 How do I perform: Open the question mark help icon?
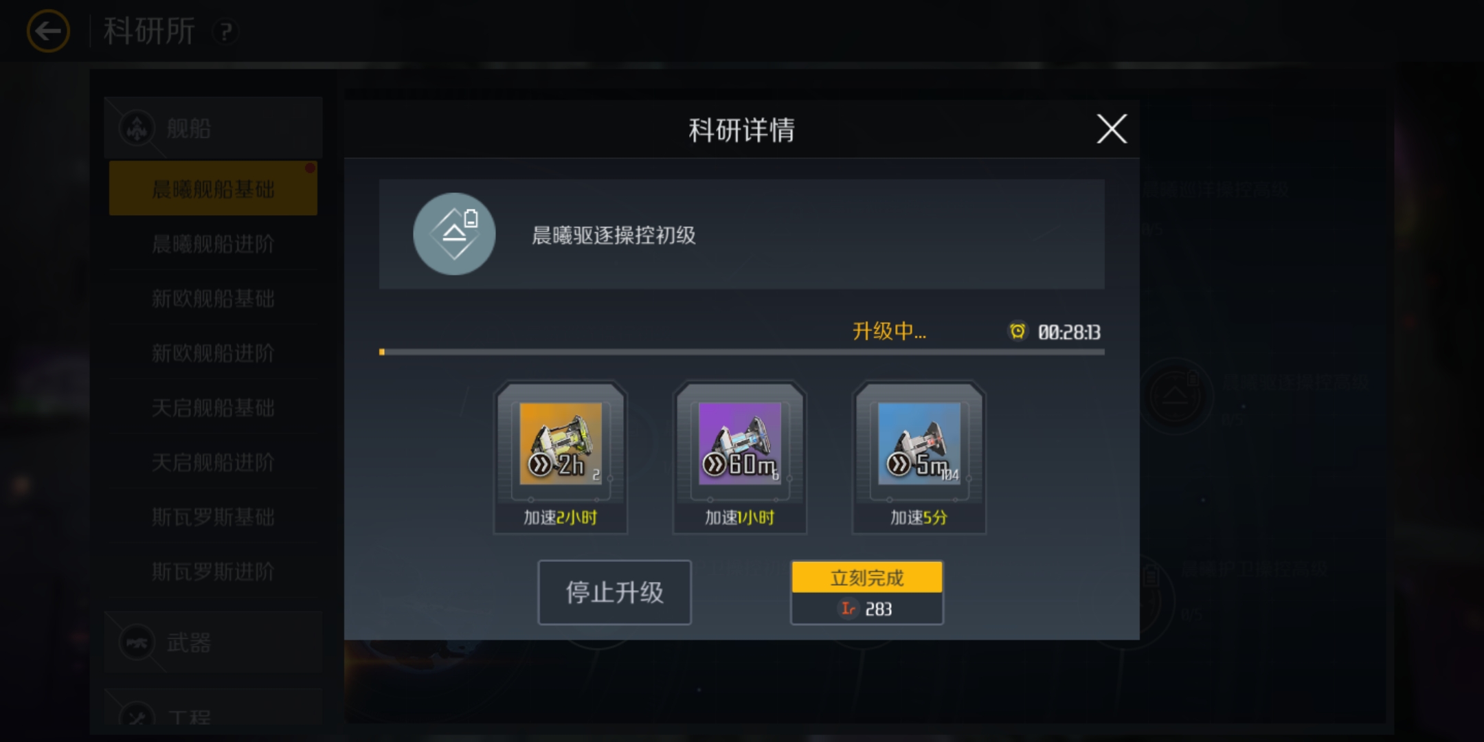[x=225, y=31]
